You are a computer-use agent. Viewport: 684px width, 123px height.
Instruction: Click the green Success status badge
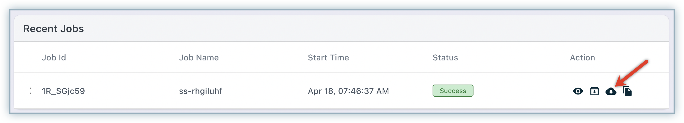(x=453, y=91)
